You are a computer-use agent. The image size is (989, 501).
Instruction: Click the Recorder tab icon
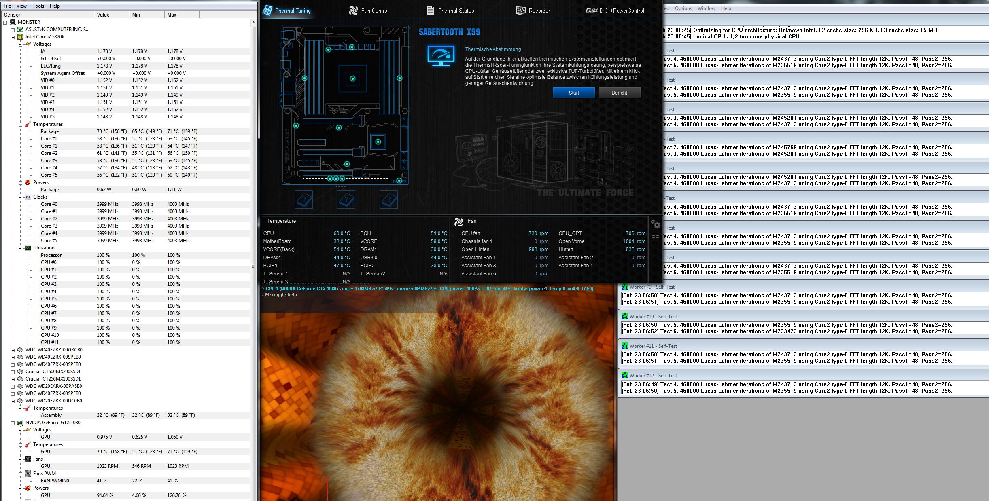[521, 11]
